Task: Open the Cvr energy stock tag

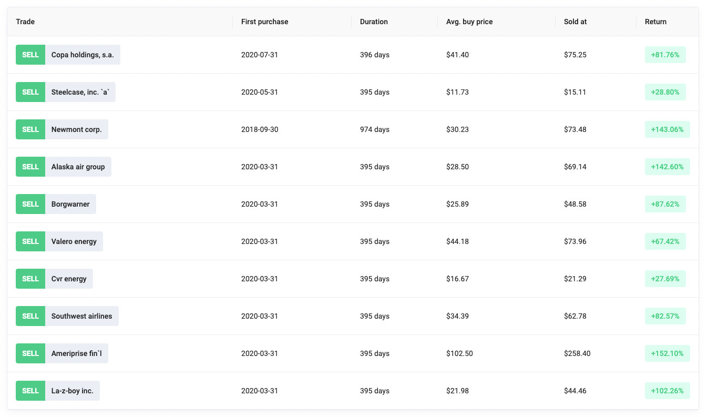Action: click(x=69, y=279)
